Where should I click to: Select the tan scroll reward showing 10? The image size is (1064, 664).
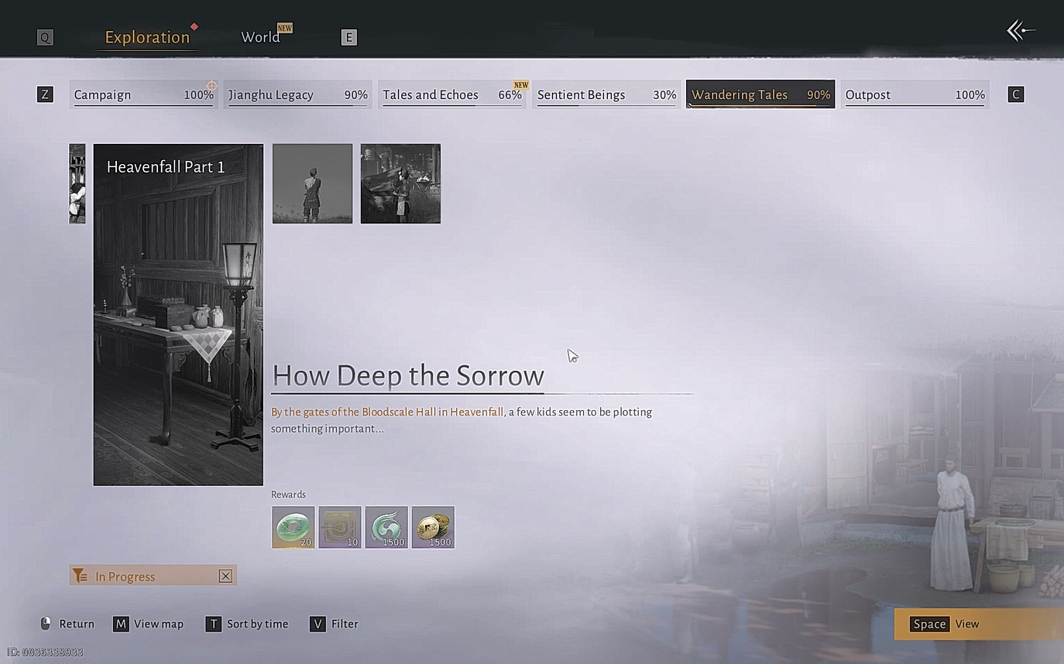[340, 527]
